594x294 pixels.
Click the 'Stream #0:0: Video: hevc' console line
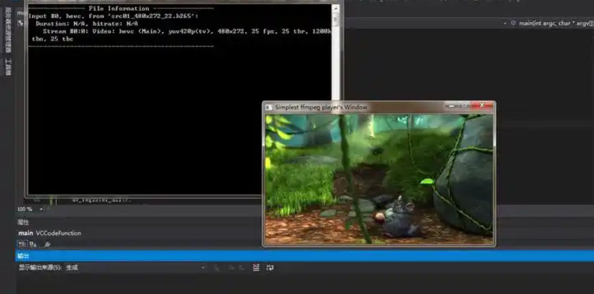click(187, 31)
